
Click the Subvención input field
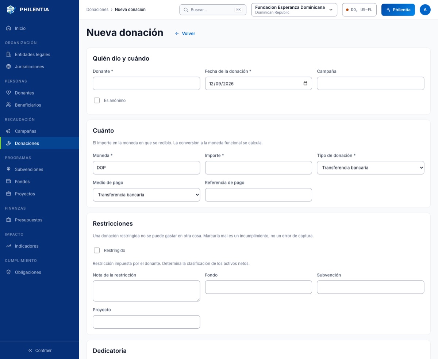tap(370, 287)
